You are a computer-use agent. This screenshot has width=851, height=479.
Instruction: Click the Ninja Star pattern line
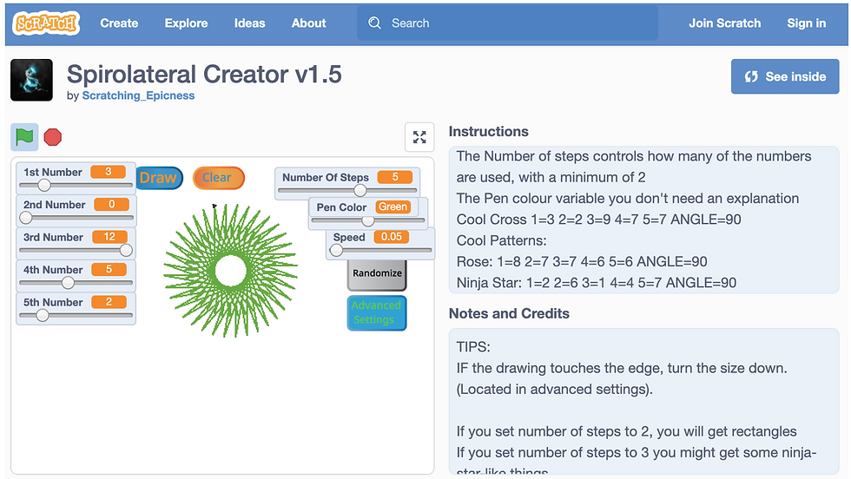(x=597, y=283)
